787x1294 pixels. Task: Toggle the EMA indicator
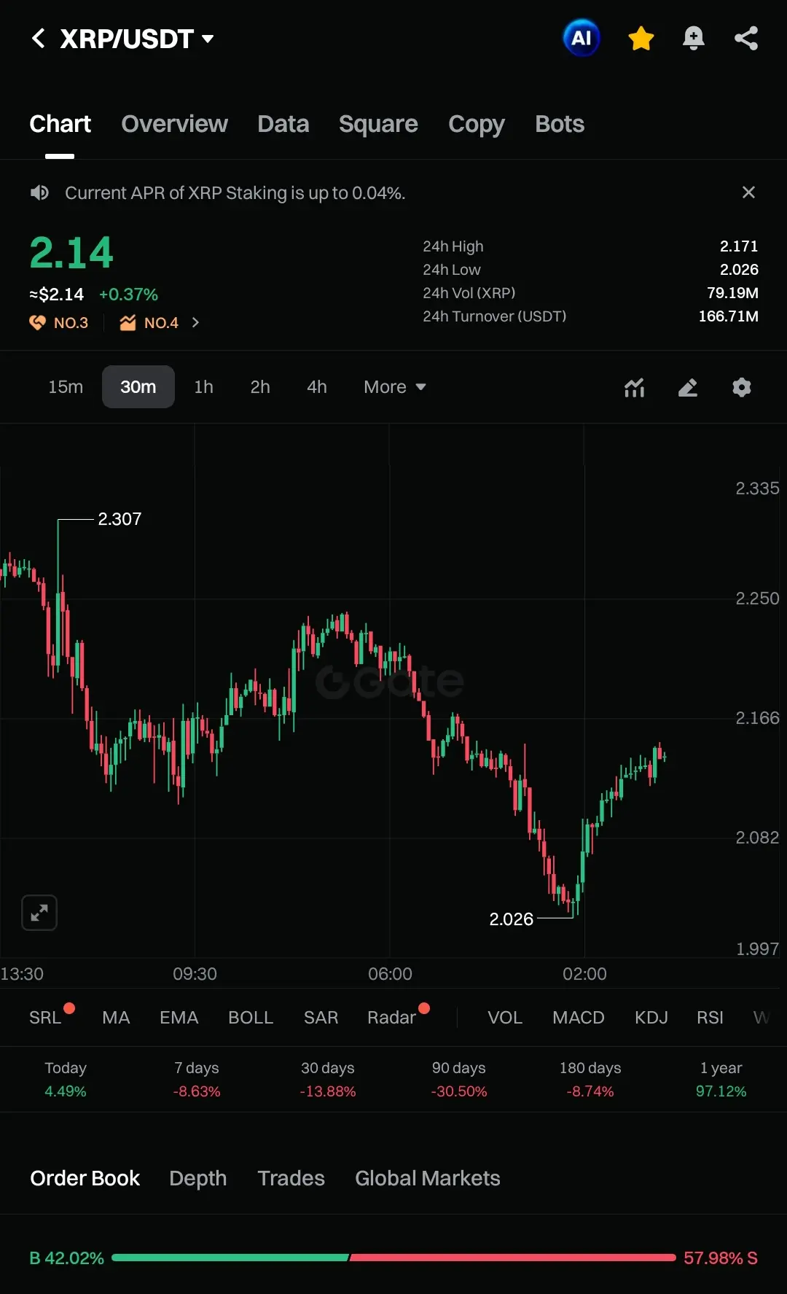179,1017
